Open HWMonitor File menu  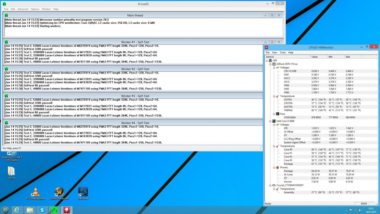267,53
